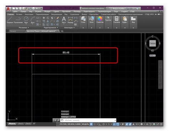Toggle lineweight display in status bar
The image size is (169, 132).
pos(123,124)
